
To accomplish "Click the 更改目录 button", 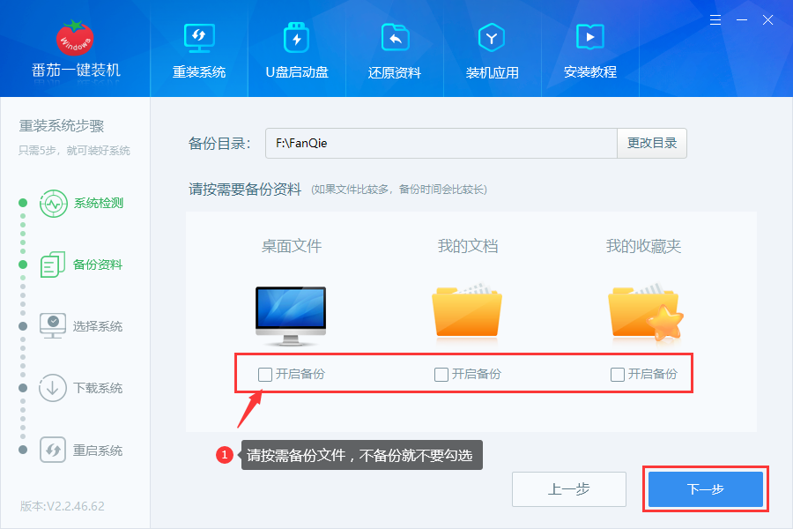I will pyautogui.click(x=652, y=143).
